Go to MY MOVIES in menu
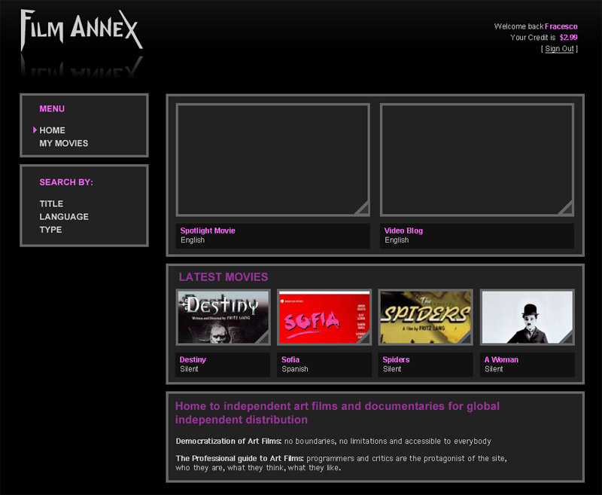Screen dimensions: 602x495 point(64,143)
